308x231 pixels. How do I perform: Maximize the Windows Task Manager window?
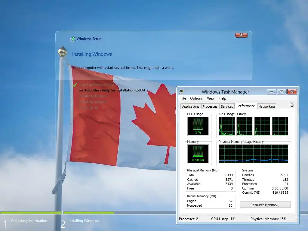[282, 92]
